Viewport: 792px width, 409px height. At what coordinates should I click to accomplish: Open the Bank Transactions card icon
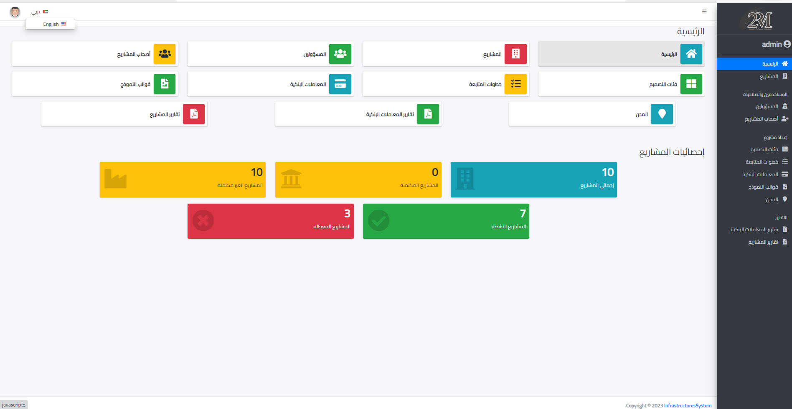(x=340, y=84)
